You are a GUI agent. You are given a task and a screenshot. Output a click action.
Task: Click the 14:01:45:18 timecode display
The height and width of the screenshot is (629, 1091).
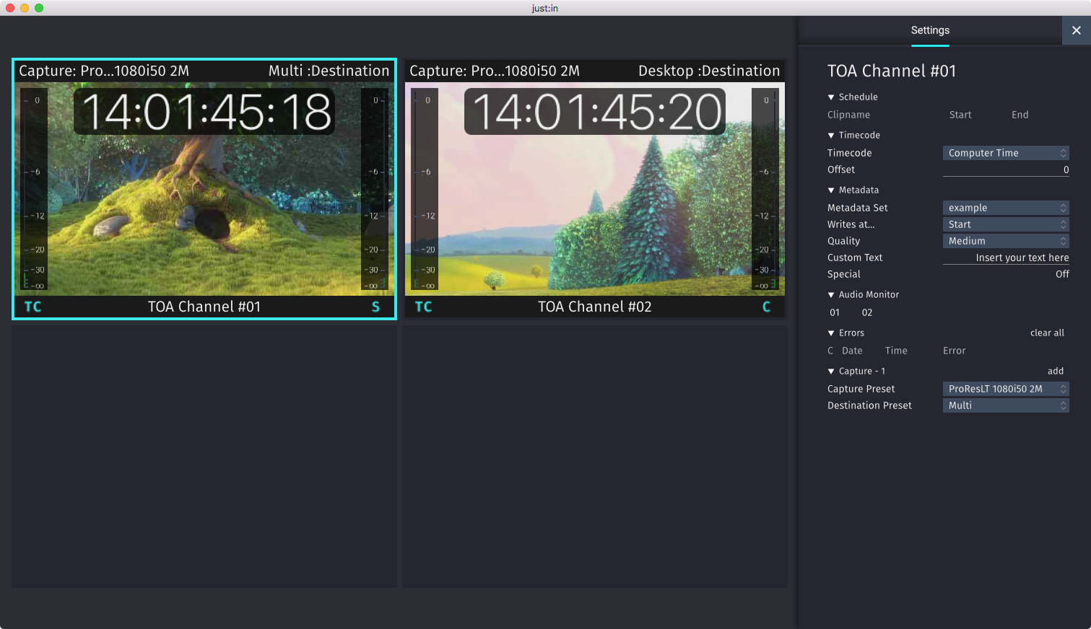(205, 112)
